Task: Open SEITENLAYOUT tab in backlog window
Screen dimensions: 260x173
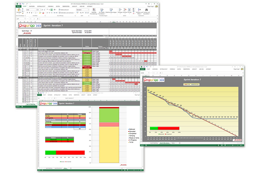Action: click(41, 6)
